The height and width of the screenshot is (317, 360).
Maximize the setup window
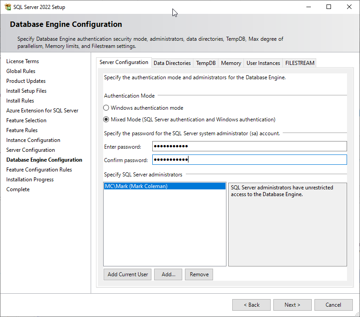click(x=329, y=7)
